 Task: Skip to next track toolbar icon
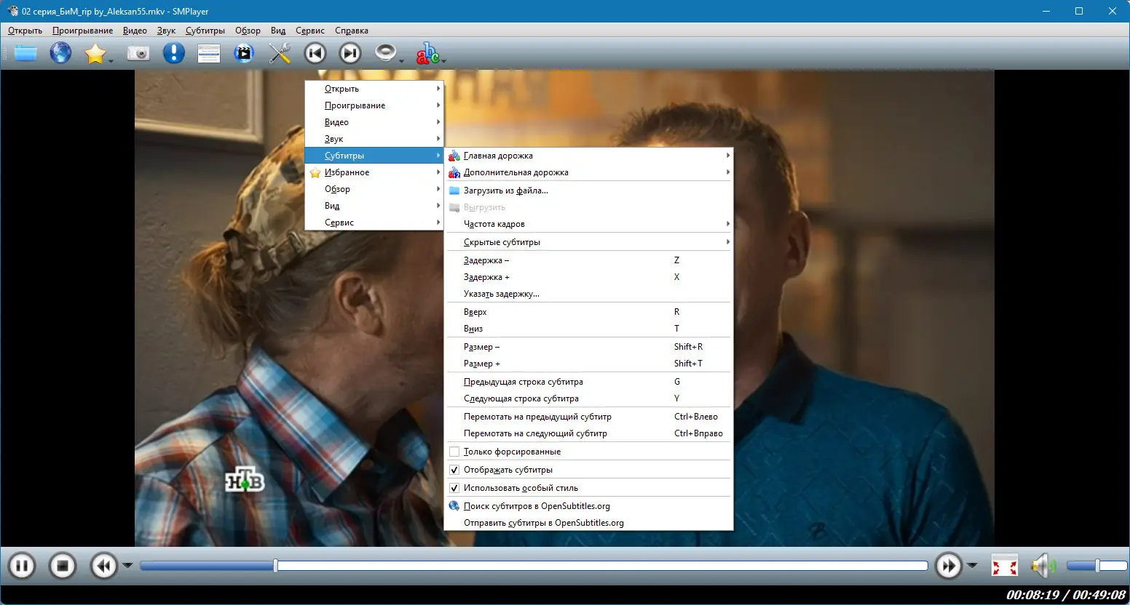[350, 53]
